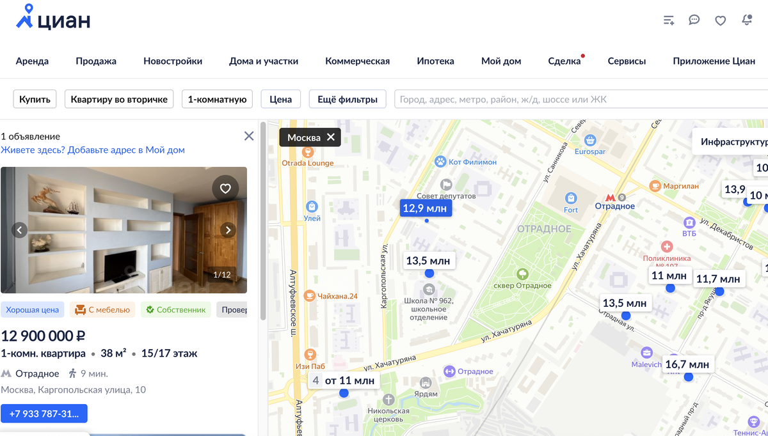Open the comparison list icon in header
The image size is (768, 436).
[x=669, y=20]
